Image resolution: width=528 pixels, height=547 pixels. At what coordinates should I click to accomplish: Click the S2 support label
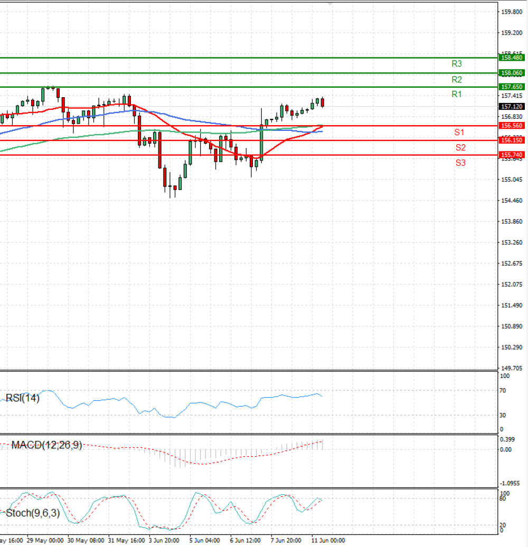[460, 147]
